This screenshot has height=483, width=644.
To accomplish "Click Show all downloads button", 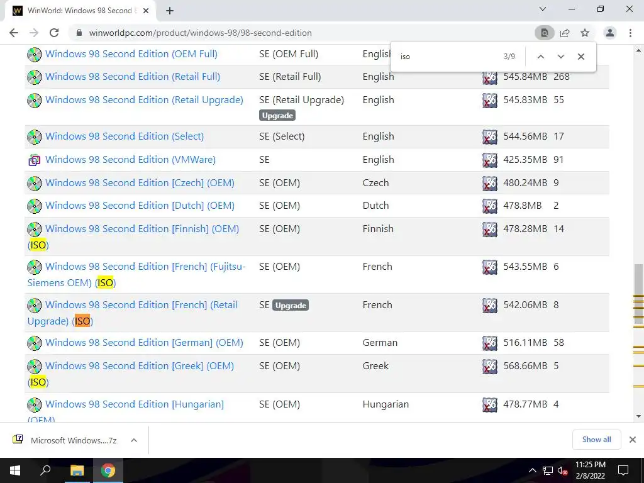I will pyautogui.click(x=596, y=440).
